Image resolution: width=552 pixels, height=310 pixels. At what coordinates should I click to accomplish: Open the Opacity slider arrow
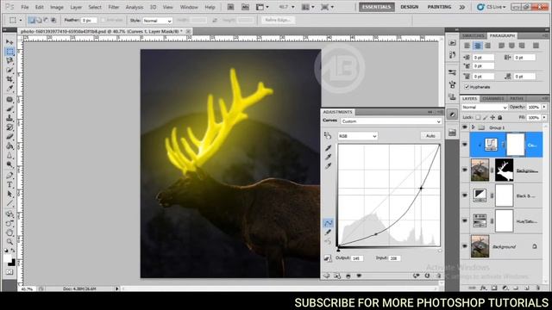544,107
